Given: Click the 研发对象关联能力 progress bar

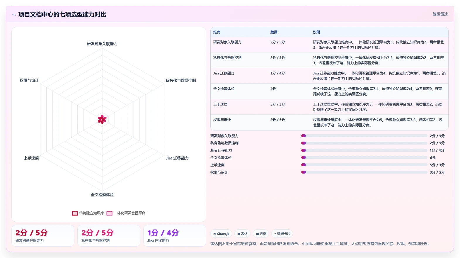Looking at the screenshot, I should [364, 136].
